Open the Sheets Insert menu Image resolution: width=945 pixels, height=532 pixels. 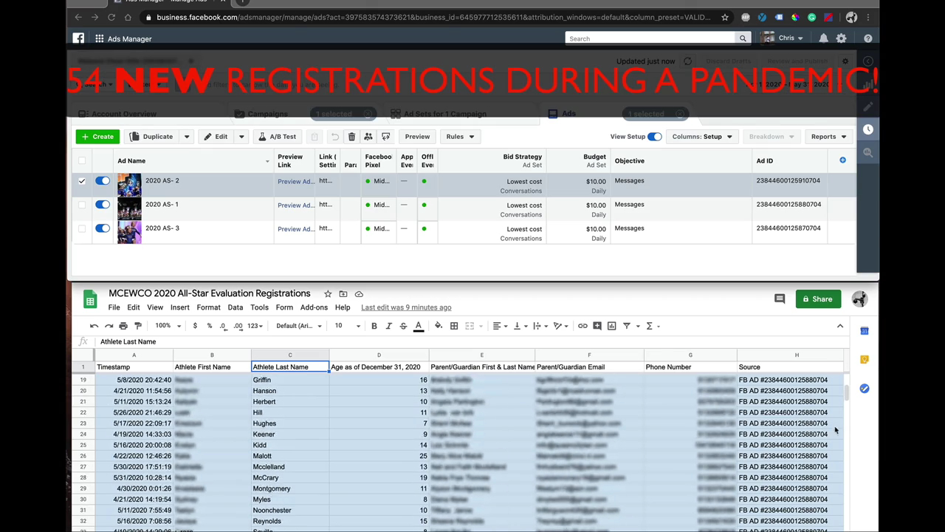point(180,307)
